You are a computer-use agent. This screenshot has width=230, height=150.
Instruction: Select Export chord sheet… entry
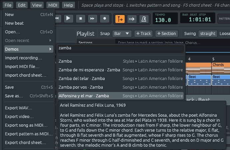coord(29,142)
